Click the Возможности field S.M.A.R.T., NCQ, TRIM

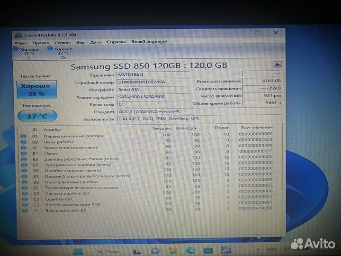click(200, 119)
